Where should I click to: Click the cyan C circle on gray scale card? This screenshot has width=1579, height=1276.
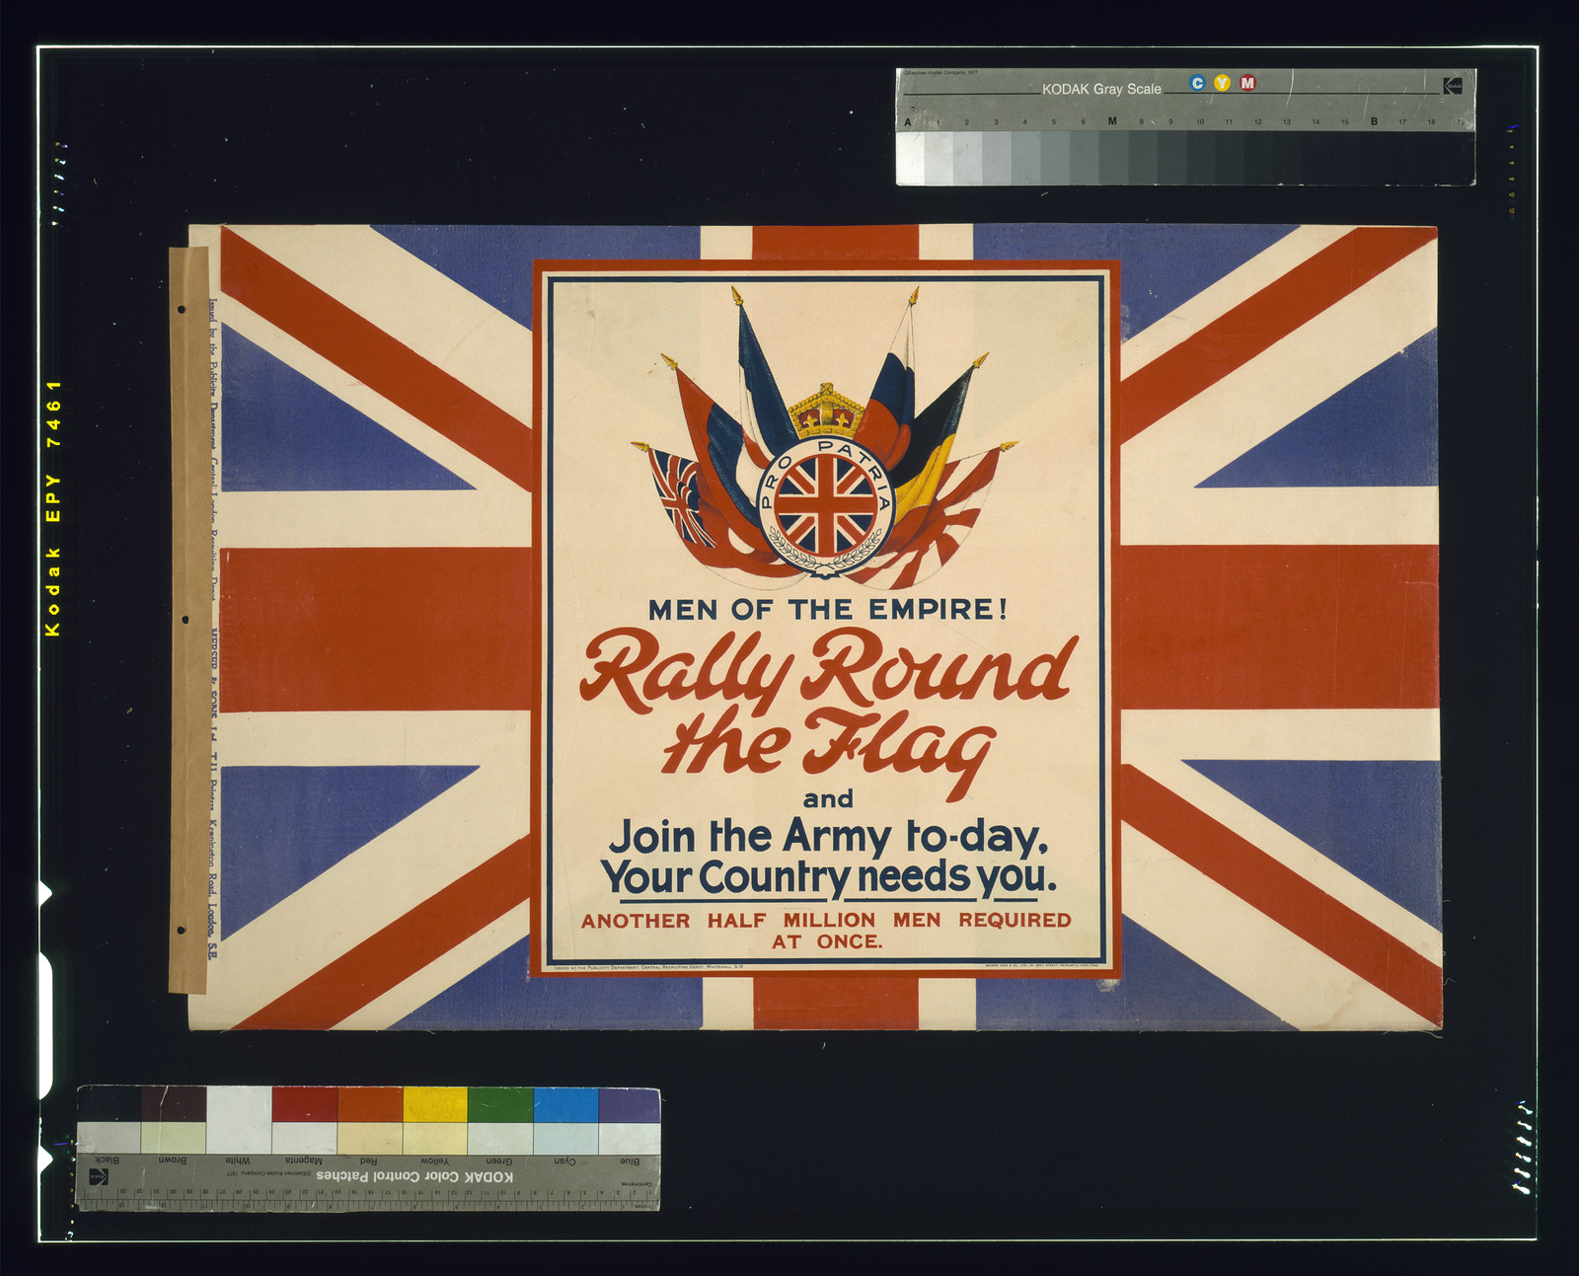click(1197, 83)
